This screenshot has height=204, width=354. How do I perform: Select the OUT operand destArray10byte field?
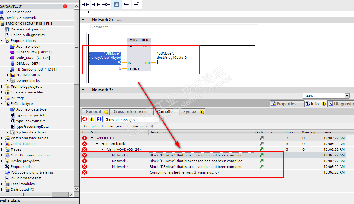[172, 58]
